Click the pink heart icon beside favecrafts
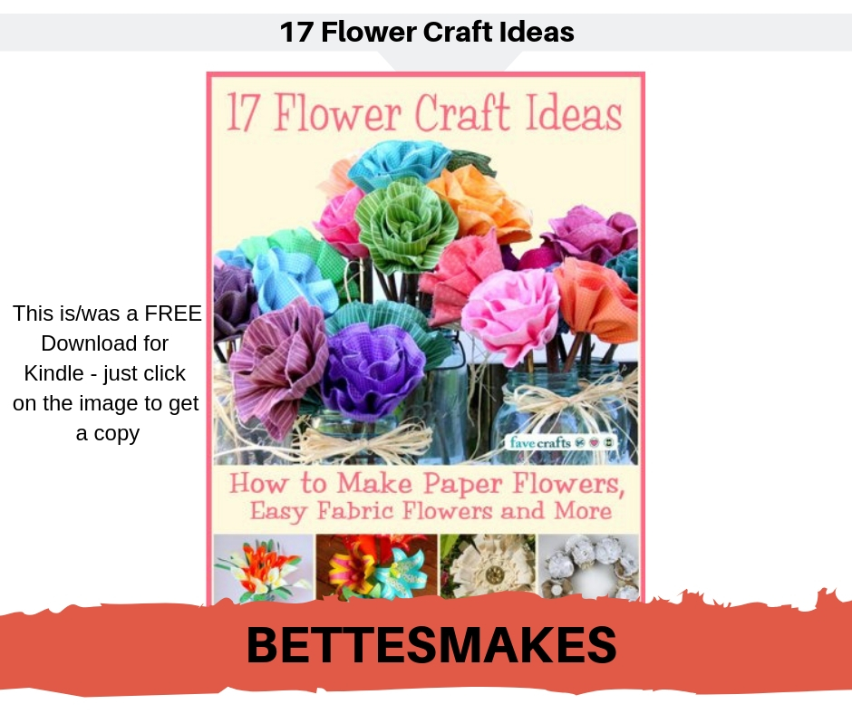852x714 pixels. 595,442
